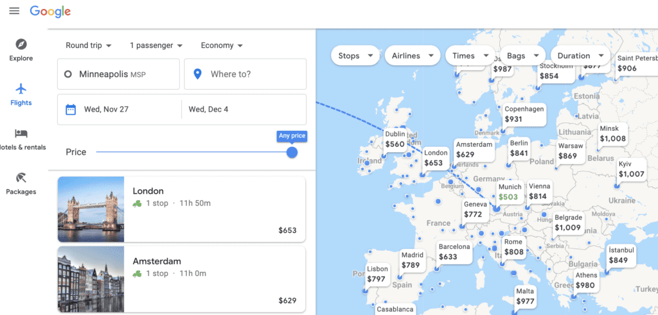Expand the Economy class dropdown
Viewport: 658px width, 315px height.
point(222,46)
